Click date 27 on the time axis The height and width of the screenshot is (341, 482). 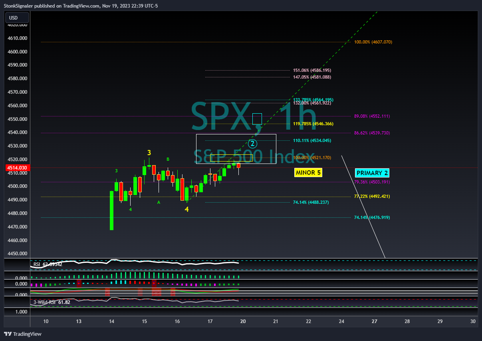pyautogui.click(x=374, y=321)
